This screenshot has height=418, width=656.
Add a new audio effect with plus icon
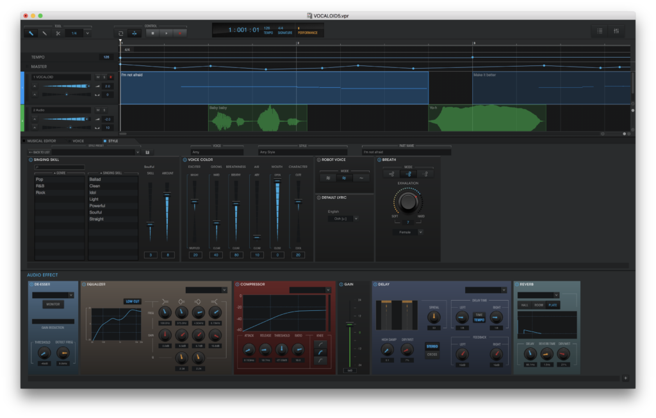click(x=625, y=378)
